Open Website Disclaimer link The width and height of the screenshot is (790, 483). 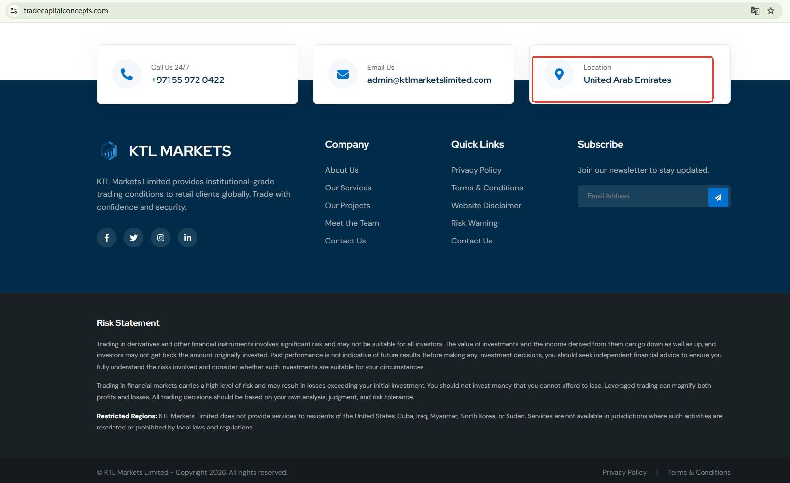486,206
